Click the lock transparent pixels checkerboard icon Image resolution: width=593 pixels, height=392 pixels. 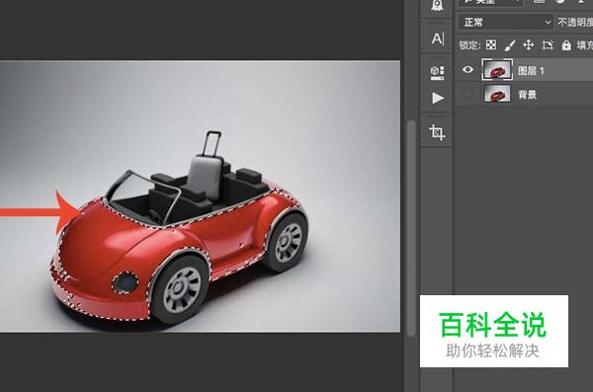pyautogui.click(x=491, y=45)
